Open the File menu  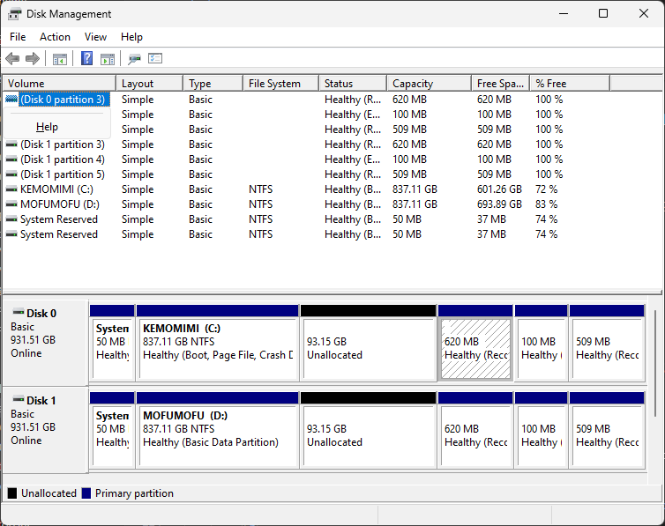[18, 37]
